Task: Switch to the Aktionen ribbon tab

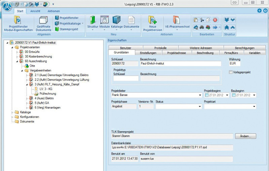Action: pyautogui.click(x=54, y=11)
